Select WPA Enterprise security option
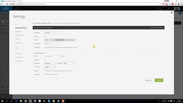Viewport: 183px width, 103px height. coord(70,40)
